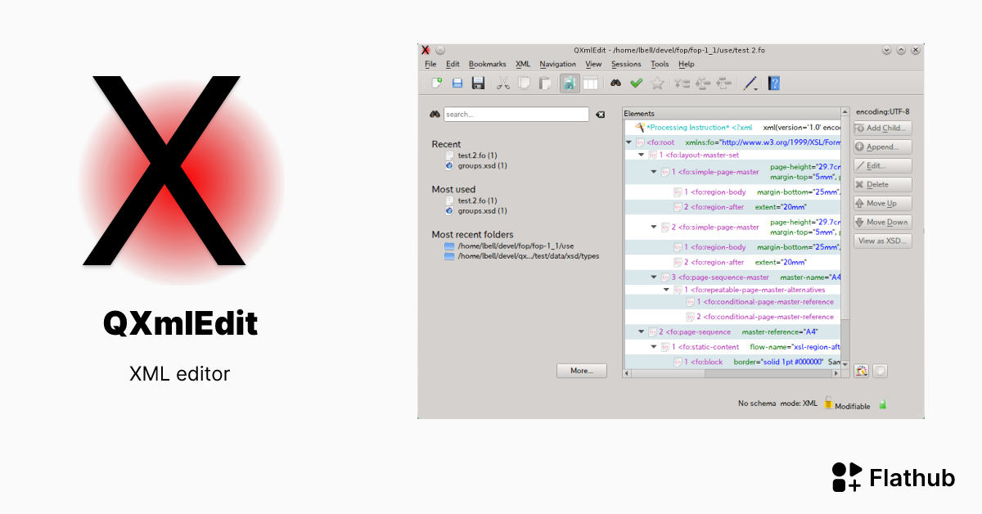Collapse the fo:layout-master-set node

tap(641, 154)
